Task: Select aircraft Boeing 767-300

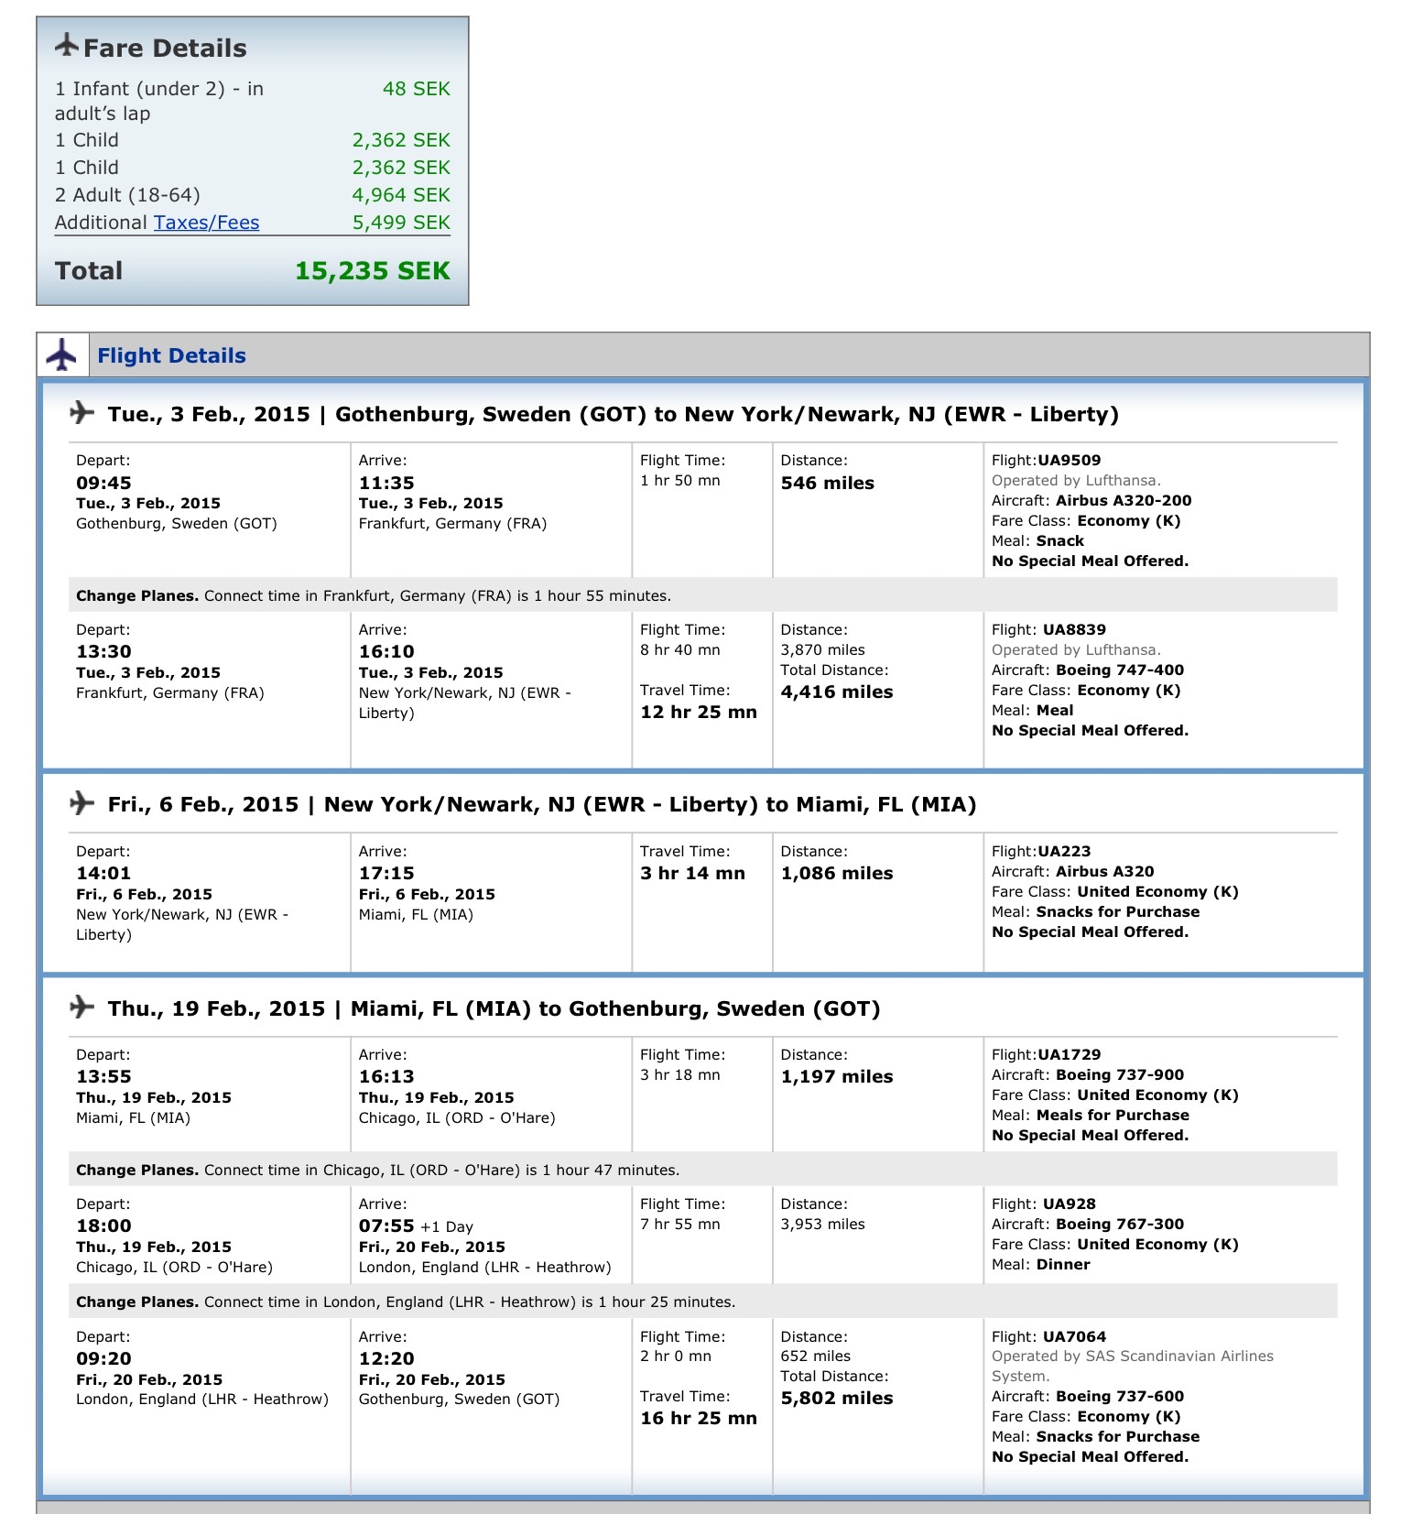Action: [1120, 1225]
